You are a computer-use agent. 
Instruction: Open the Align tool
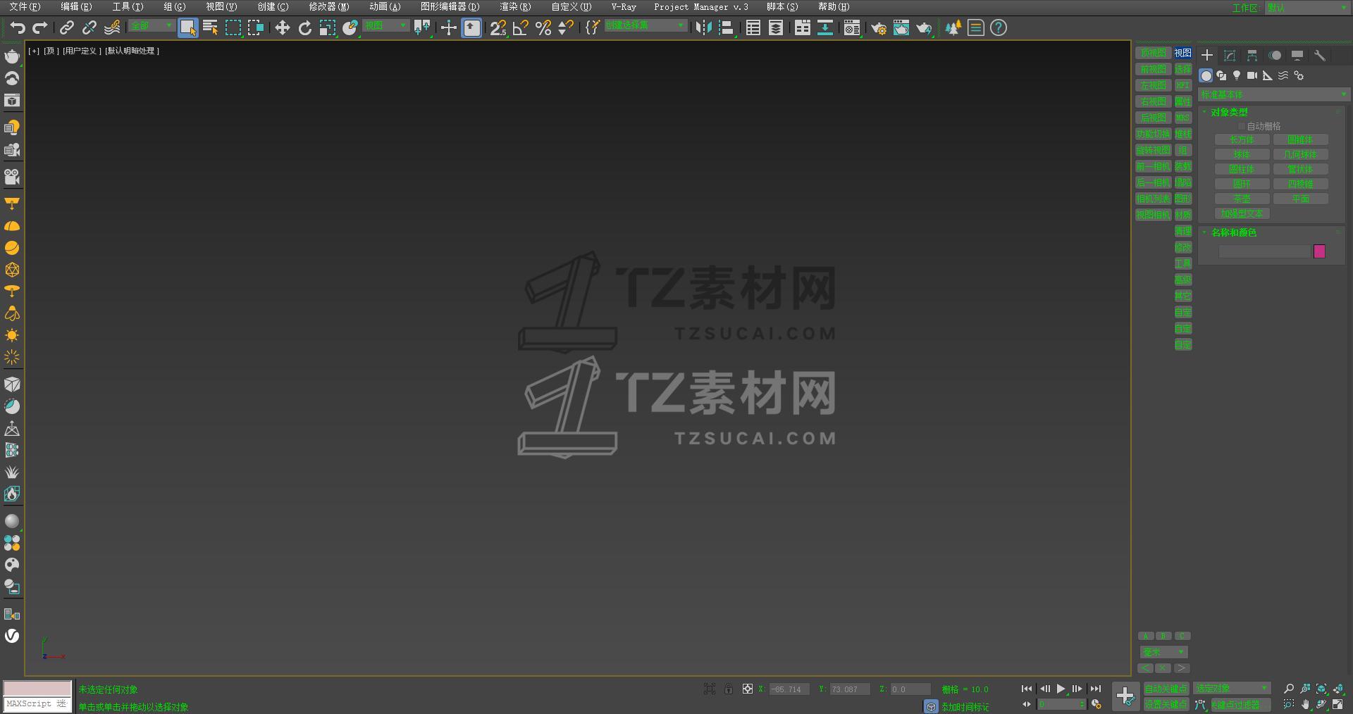pos(727,27)
